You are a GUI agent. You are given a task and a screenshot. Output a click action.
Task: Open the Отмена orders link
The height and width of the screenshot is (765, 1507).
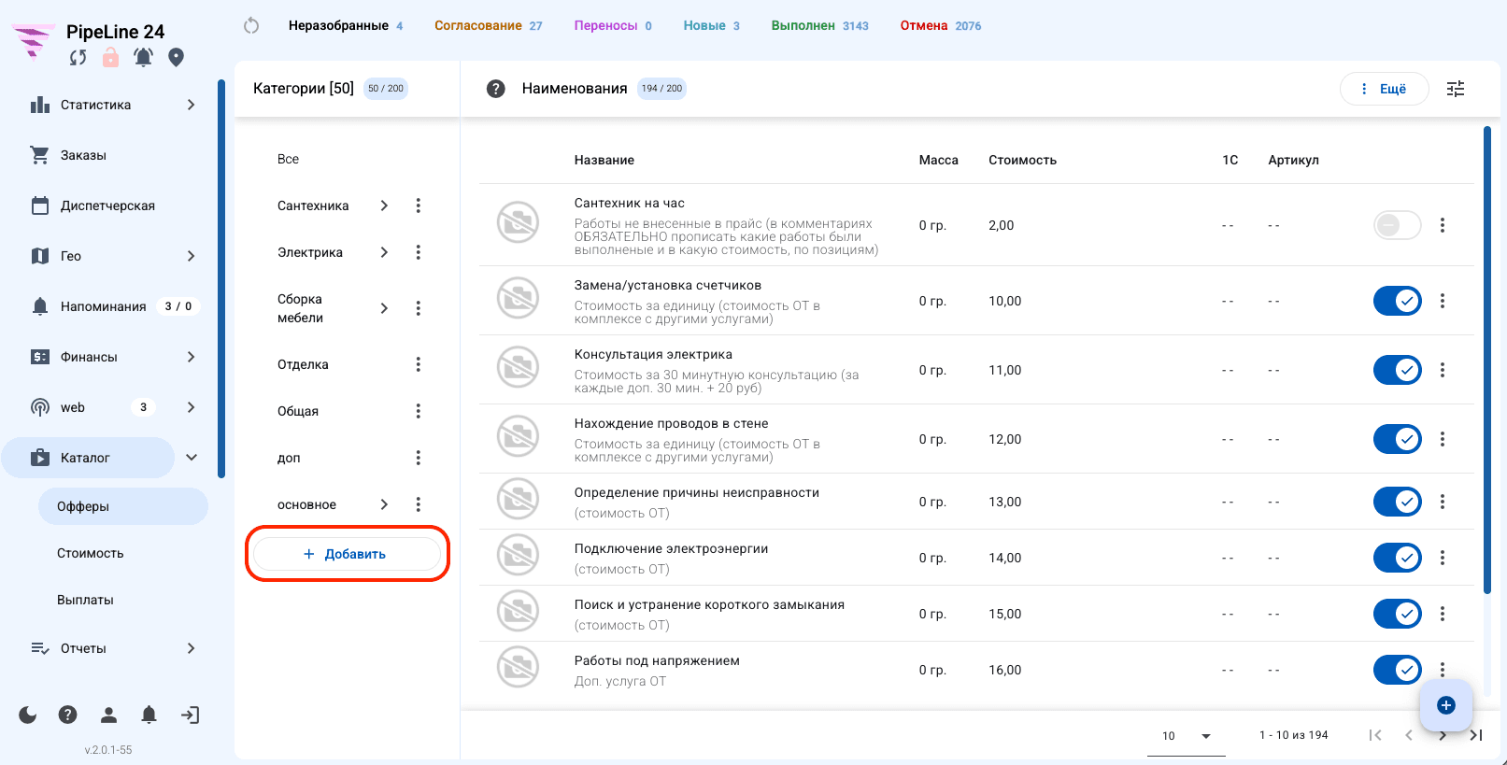coord(941,26)
